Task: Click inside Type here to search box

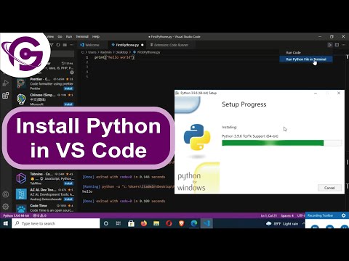Action: click(56, 223)
